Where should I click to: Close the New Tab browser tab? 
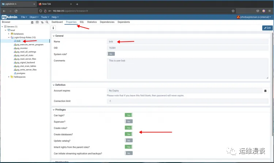click(x=71, y=4)
